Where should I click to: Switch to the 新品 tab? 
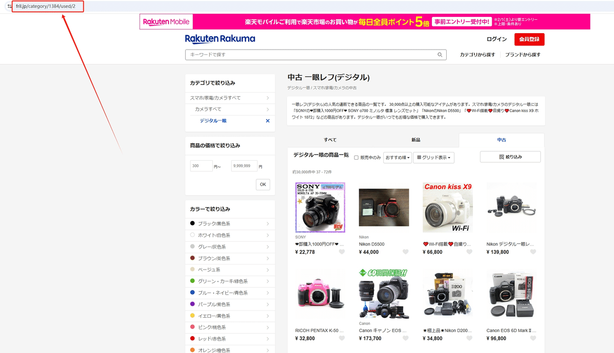point(416,140)
